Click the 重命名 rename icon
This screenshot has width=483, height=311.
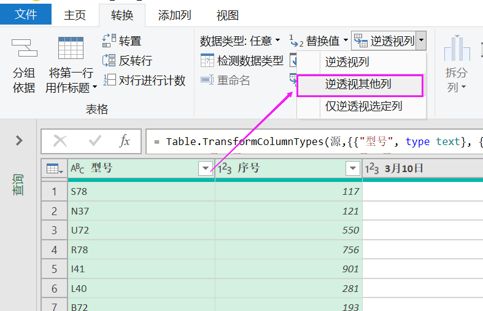point(207,80)
